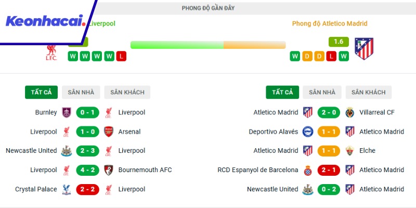Switch to Liverpool's SÂN NHÀ tab
This screenshot has height=208, width=416.
click(x=81, y=92)
